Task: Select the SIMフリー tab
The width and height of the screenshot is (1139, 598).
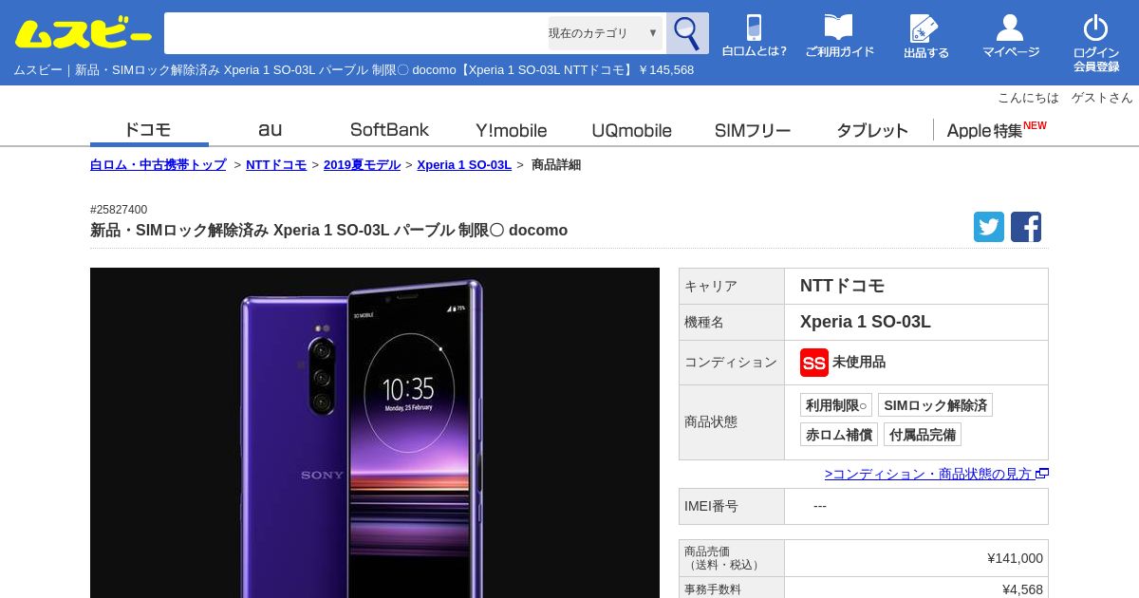Action: click(752, 130)
